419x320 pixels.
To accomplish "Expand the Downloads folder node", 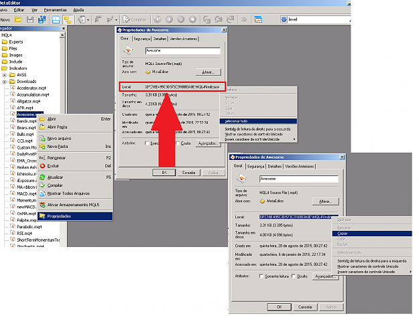I will pyautogui.click(x=5, y=82).
